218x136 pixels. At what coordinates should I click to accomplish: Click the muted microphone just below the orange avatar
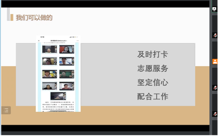click(215, 88)
